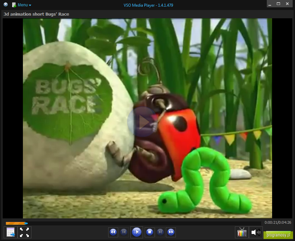
Task: Toggle the playlist panel icon
Action: click(11, 232)
